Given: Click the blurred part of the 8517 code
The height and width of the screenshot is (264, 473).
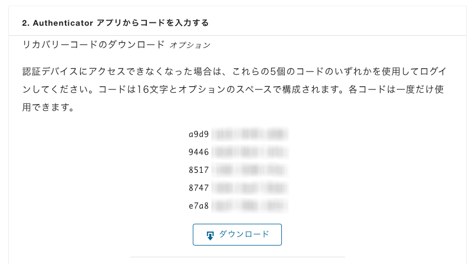Looking at the screenshot, I should 250,170.
